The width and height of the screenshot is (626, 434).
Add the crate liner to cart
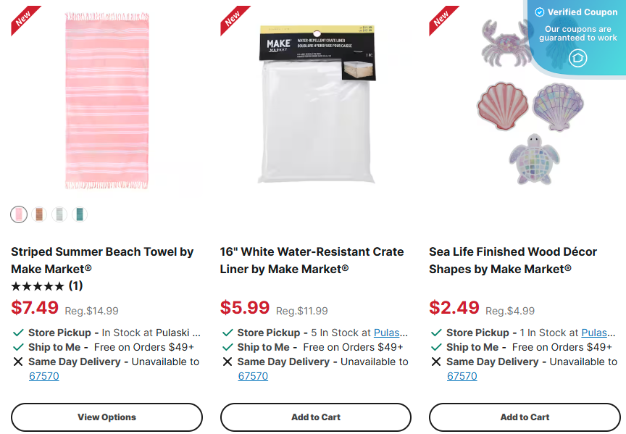click(315, 417)
